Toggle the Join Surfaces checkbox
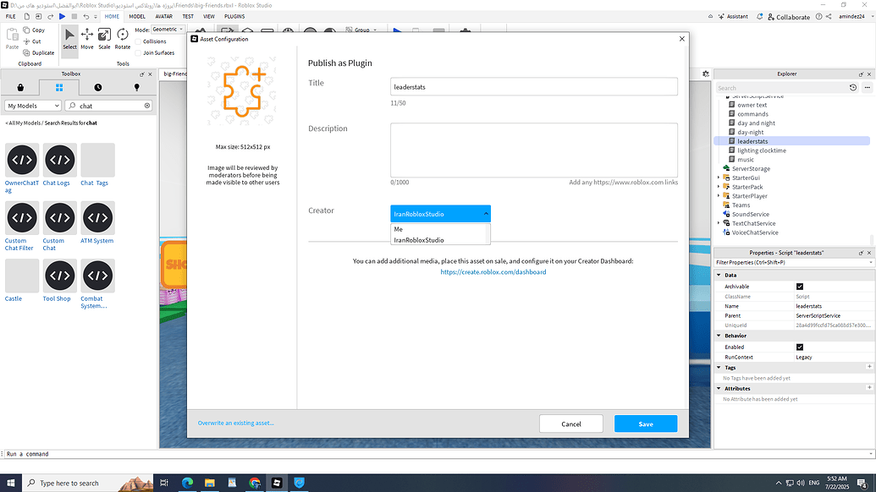This screenshot has width=876, height=492. pos(138,53)
